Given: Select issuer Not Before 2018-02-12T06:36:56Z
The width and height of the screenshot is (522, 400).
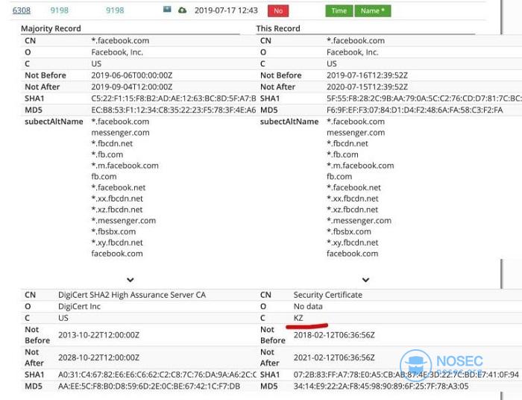Looking at the screenshot, I should pyautogui.click(x=334, y=335).
